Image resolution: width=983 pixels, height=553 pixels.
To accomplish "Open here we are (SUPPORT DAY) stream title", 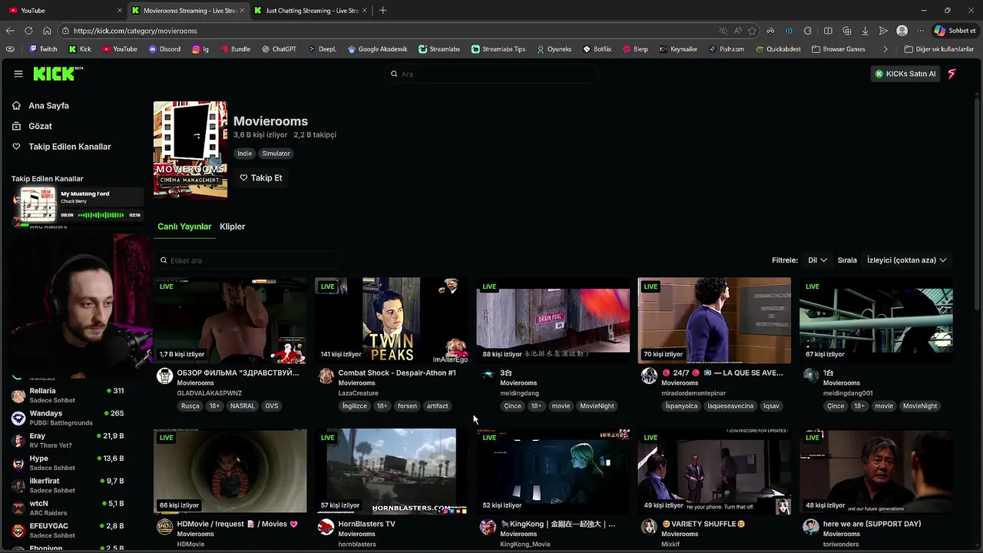I will (x=872, y=524).
